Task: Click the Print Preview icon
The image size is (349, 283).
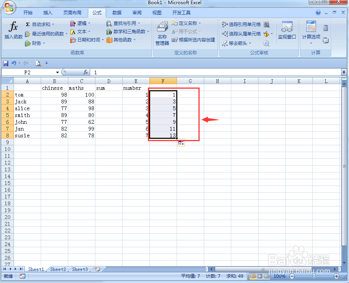Action: click(38, 63)
